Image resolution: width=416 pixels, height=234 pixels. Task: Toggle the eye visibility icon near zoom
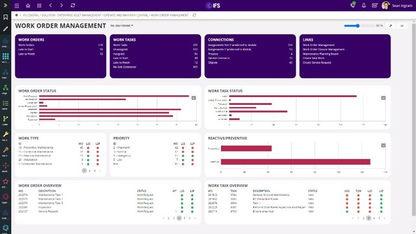tap(402, 26)
